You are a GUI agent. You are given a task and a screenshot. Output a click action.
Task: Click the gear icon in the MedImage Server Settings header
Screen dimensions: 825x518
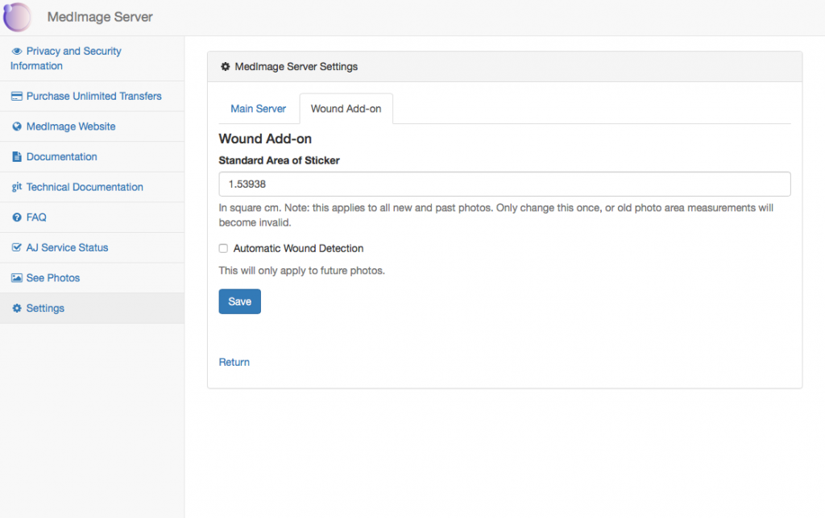tap(226, 67)
